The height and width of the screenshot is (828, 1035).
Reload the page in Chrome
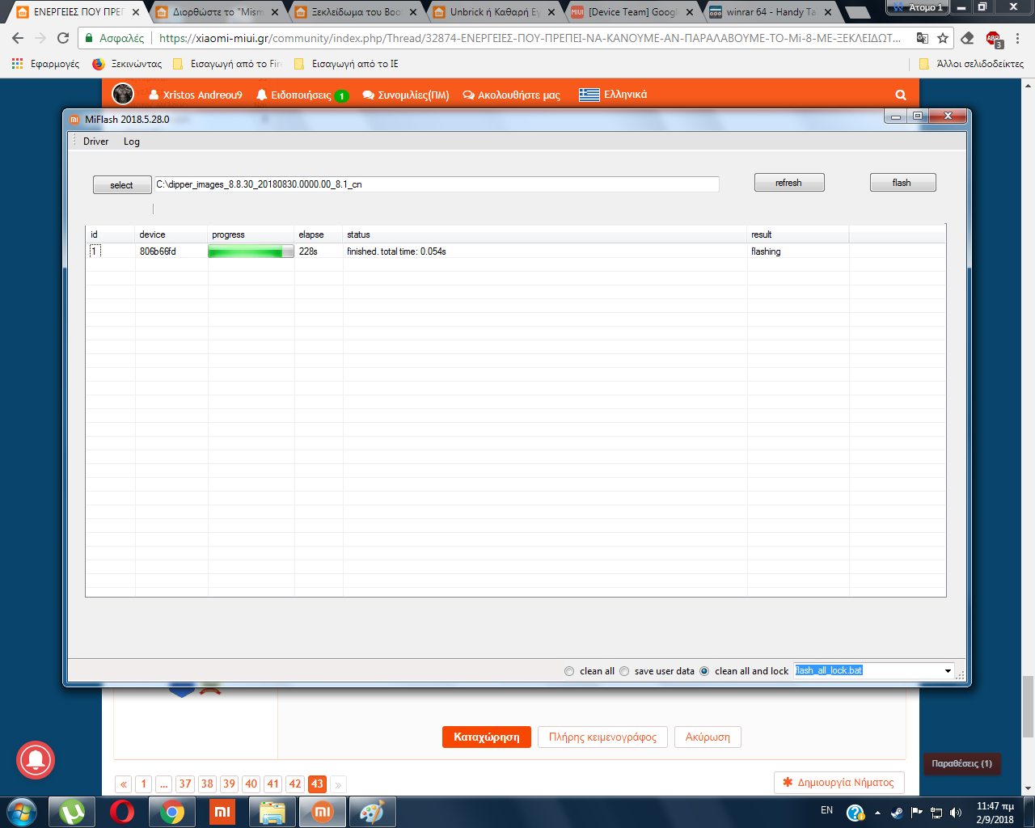pyautogui.click(x=63, y=38)
